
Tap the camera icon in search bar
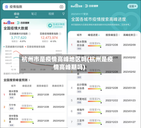61,7
